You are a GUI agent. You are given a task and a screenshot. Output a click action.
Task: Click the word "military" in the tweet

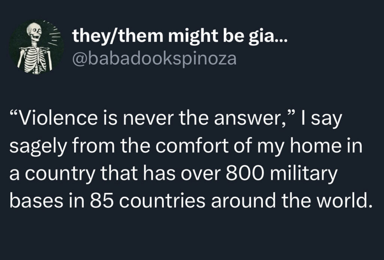(306, 174)
